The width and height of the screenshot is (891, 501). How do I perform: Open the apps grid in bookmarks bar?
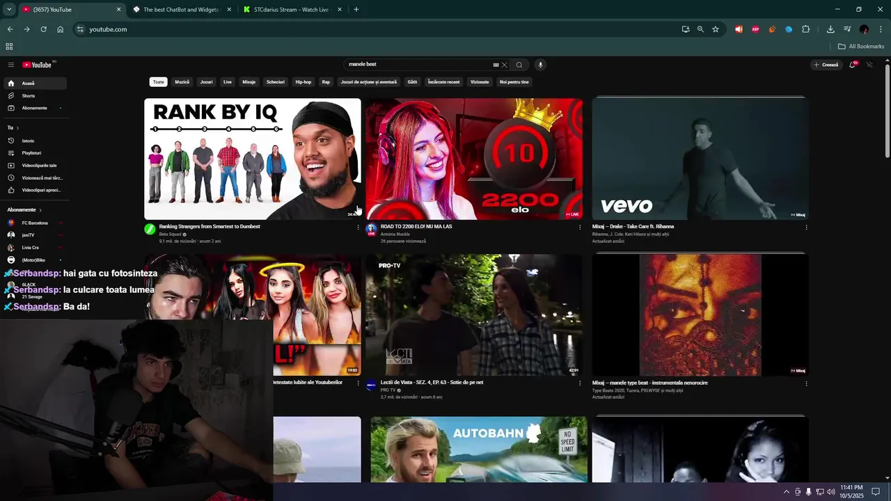tap(9, 47)
